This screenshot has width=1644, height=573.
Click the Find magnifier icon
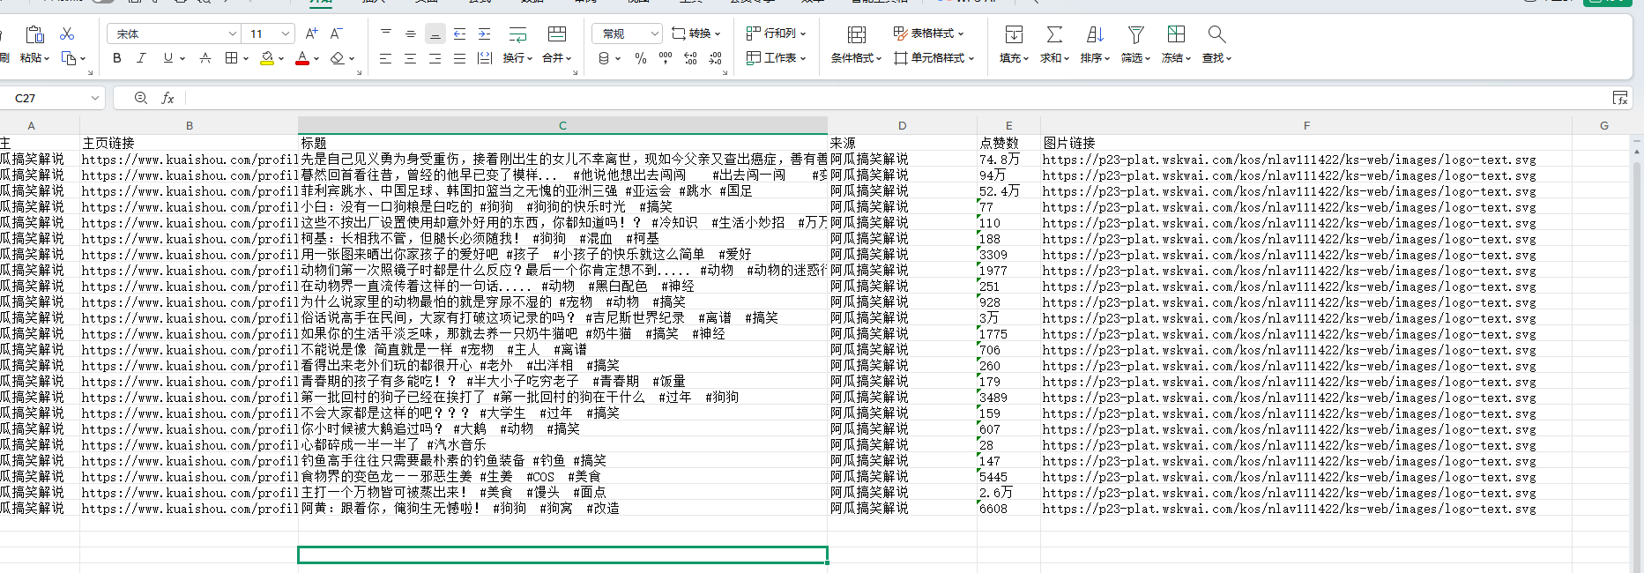coord(1216,34)
